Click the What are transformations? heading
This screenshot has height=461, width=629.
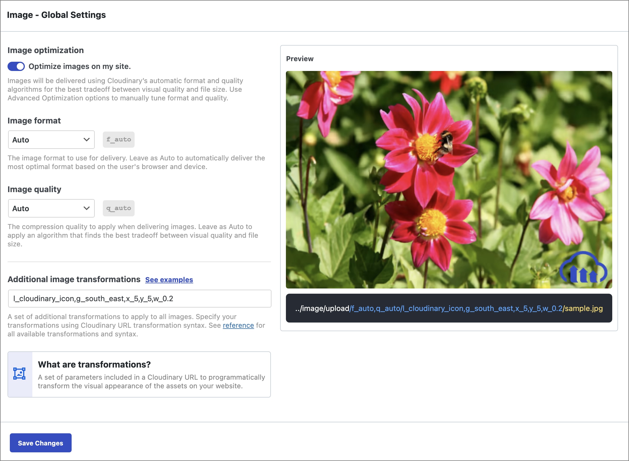[94, 365]
